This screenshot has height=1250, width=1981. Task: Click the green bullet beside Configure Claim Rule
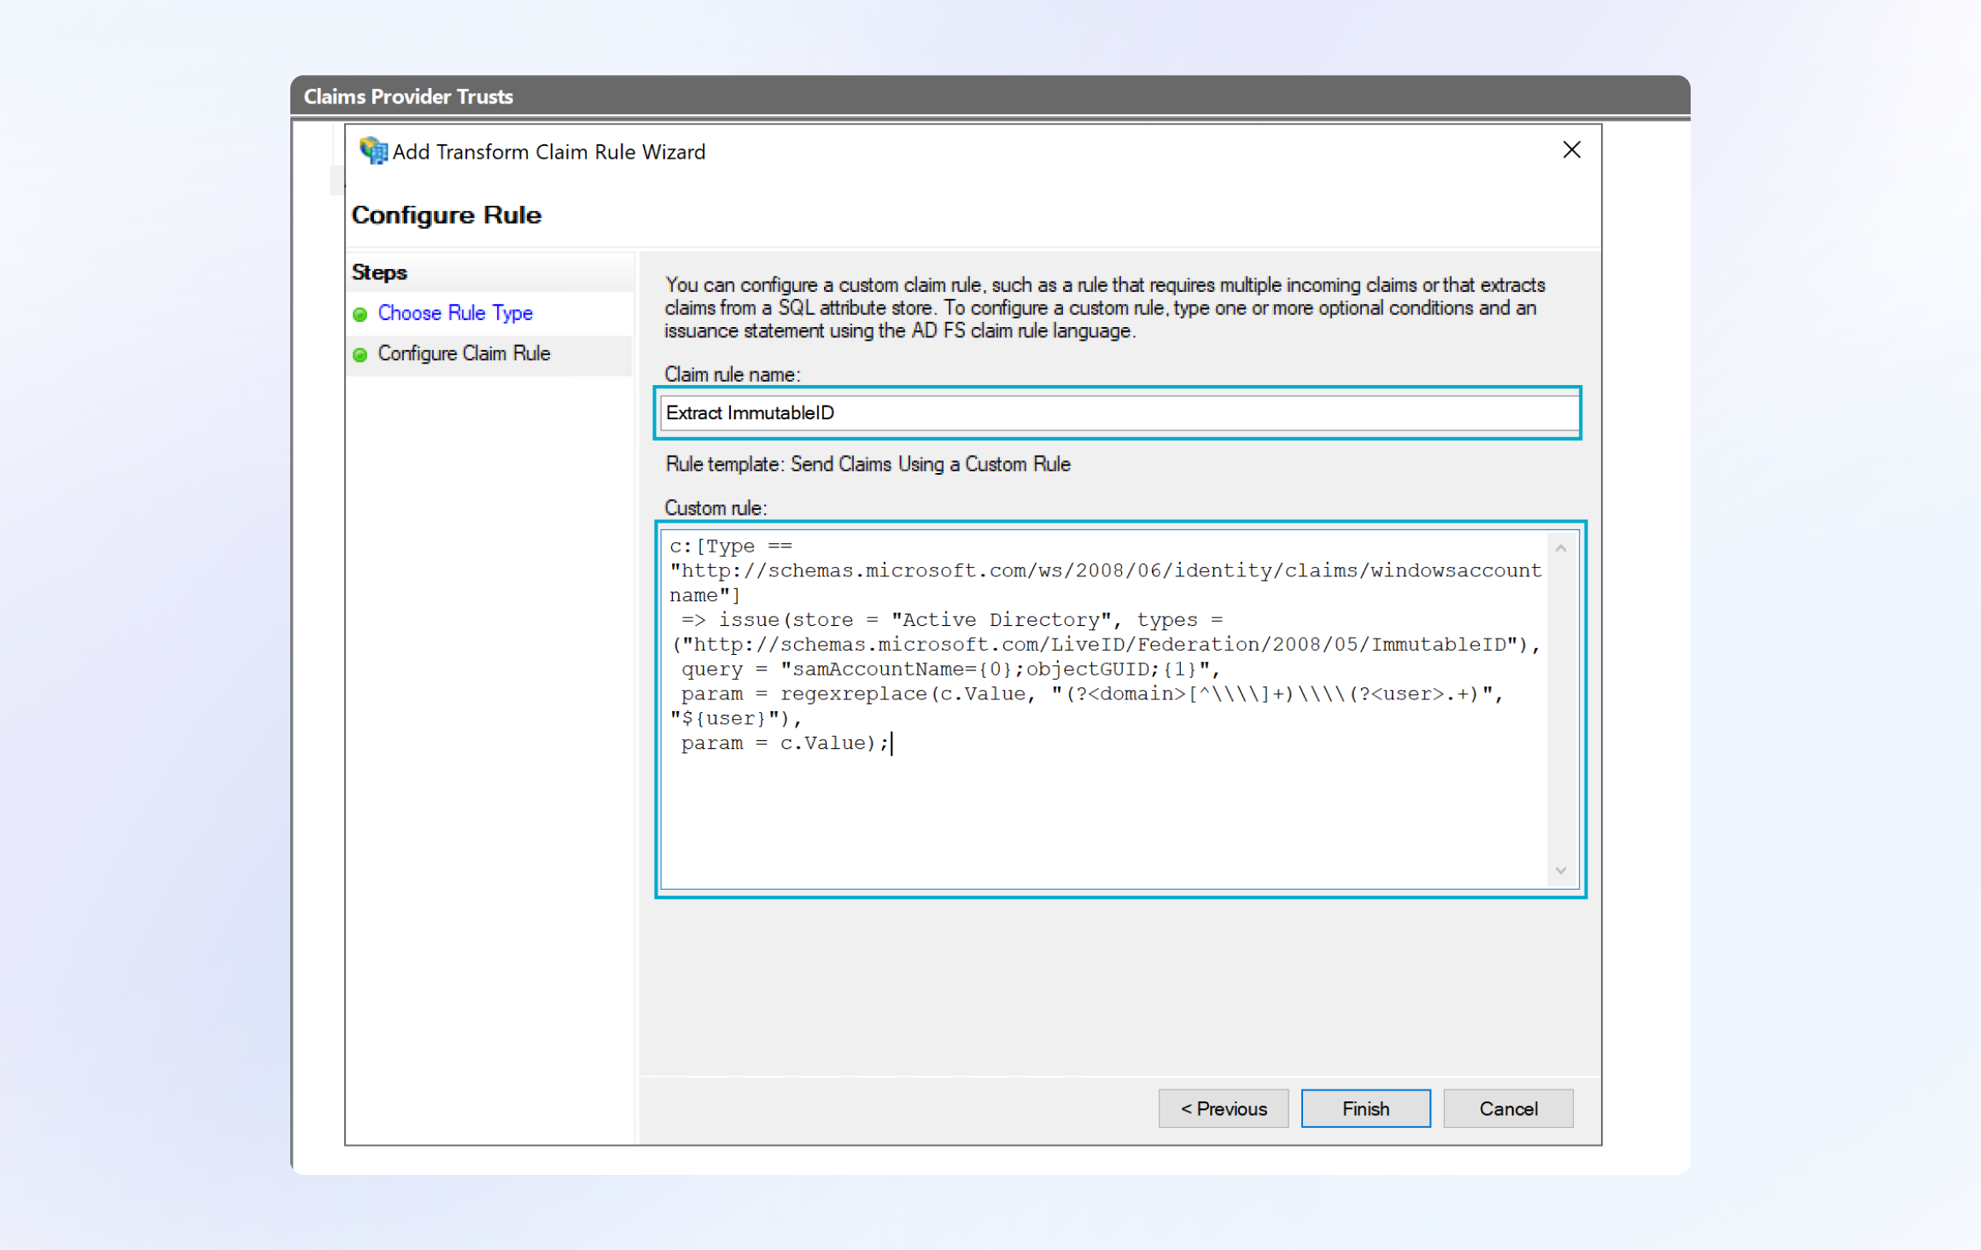tap(360, 354)
